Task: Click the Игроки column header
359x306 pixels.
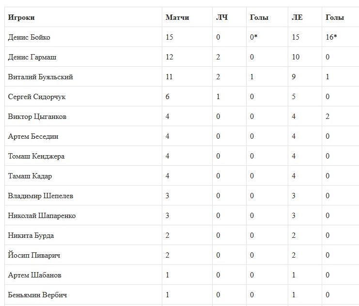Action: pyautogui.click(x=21, y=17)
